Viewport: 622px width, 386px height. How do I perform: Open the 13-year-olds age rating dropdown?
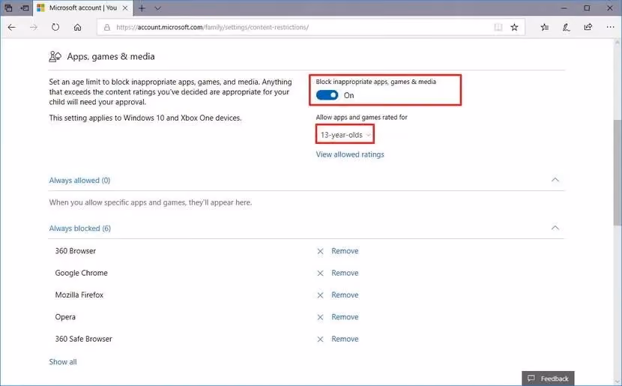point(345,135)
